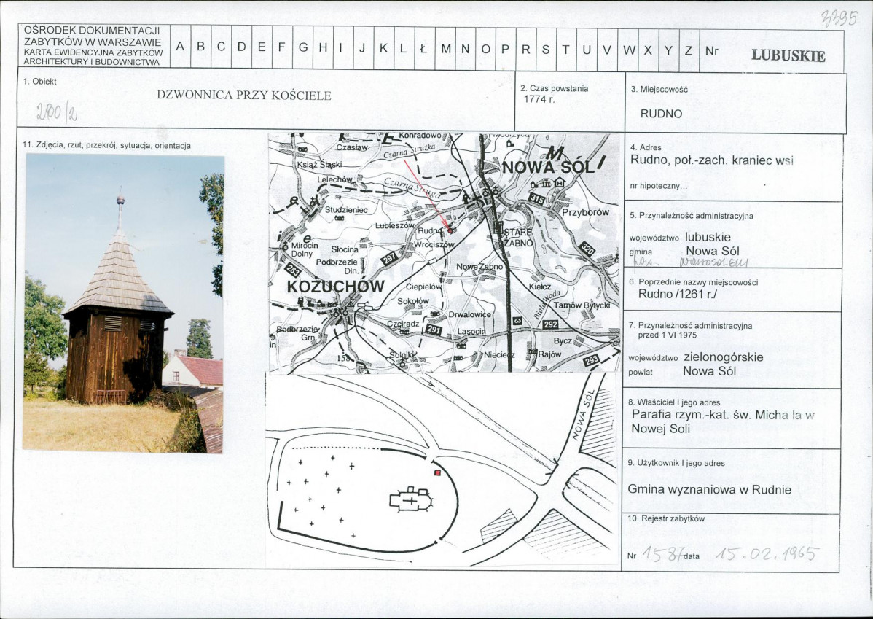
Task: Click gmina value Nowa Sól in field 5
Action: (x=712, y=251)
